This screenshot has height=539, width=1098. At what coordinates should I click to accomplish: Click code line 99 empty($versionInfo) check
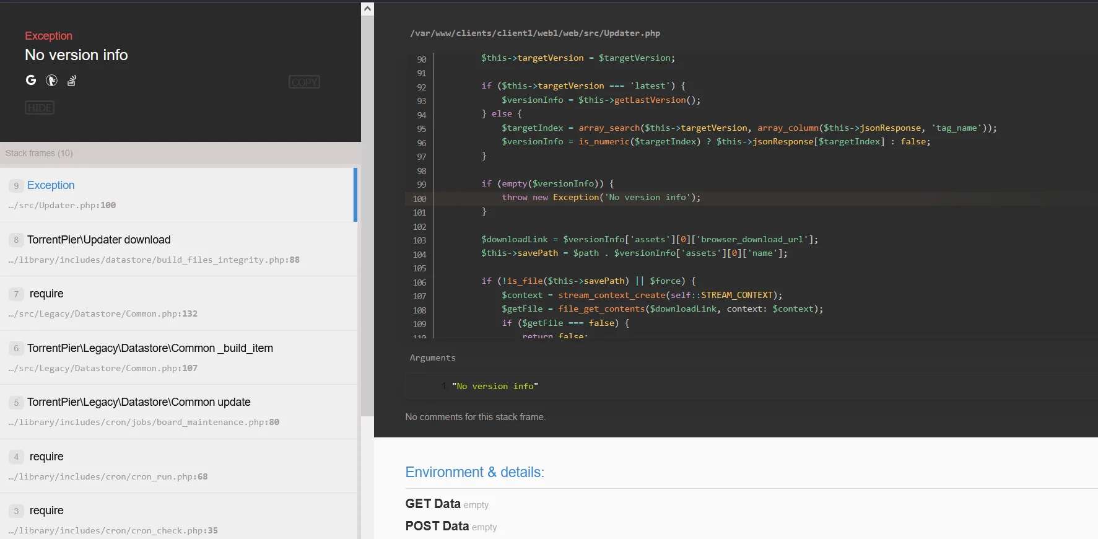tap(548, 183)
